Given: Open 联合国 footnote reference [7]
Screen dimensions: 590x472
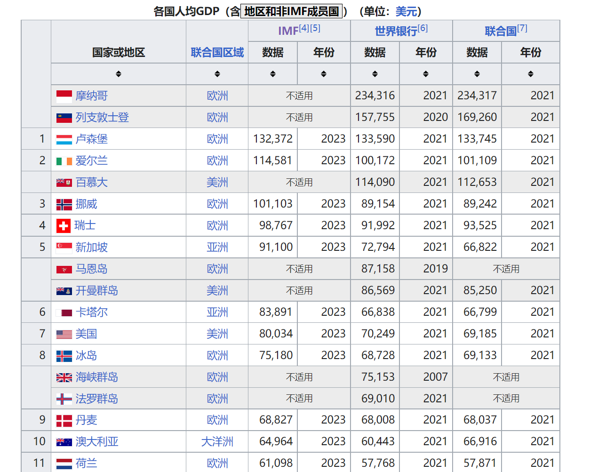Looking at the screenshot, I should point(522,28).
